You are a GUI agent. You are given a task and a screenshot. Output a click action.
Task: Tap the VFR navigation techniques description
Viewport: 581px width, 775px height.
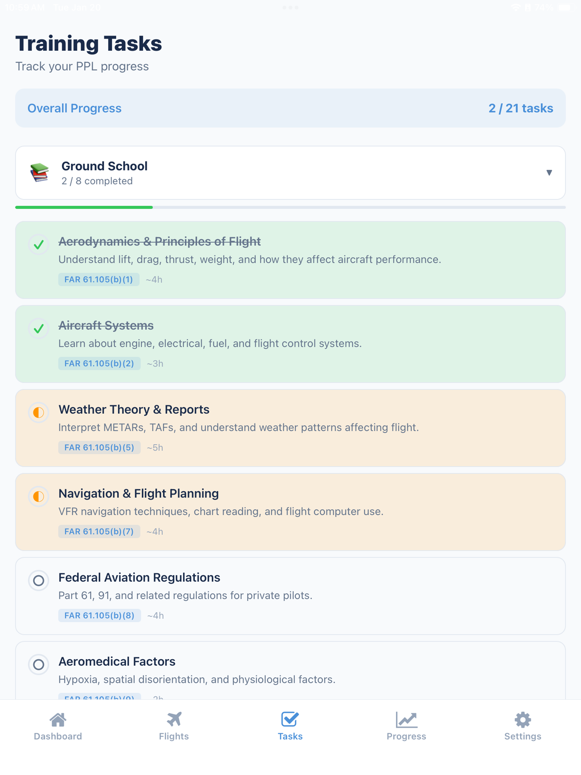[x=221, y=511]
